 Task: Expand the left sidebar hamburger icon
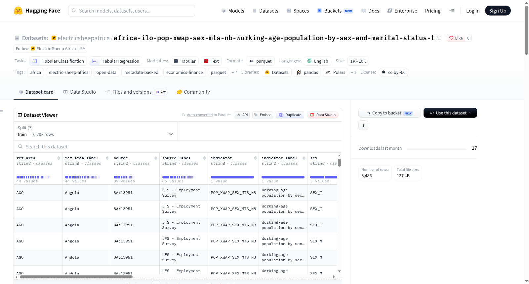tap(2, 112)
